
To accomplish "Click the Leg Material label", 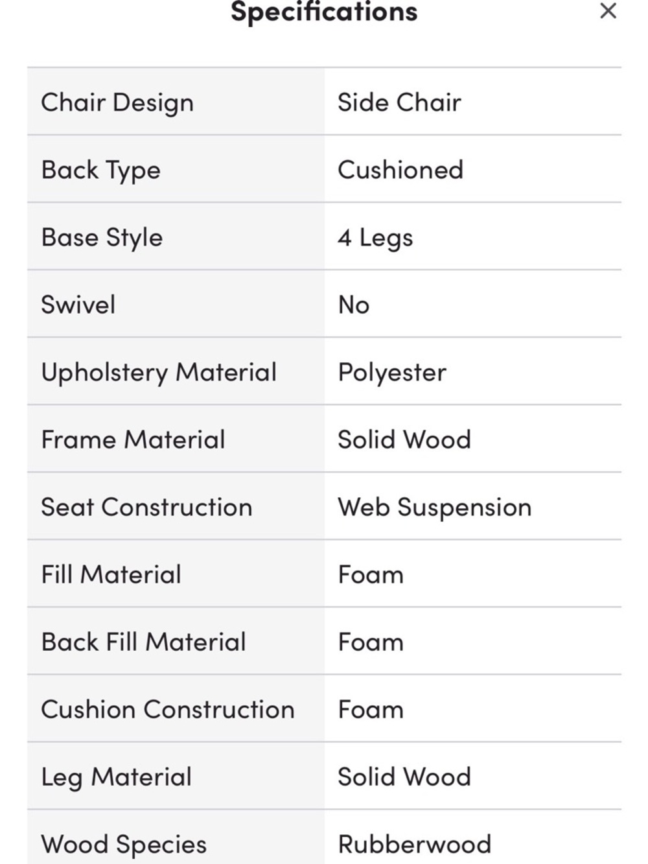I will coord(117,777).
